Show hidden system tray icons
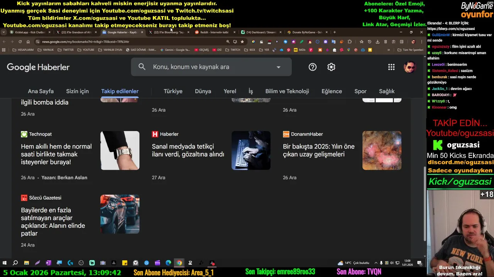 (x=376, y=263)
